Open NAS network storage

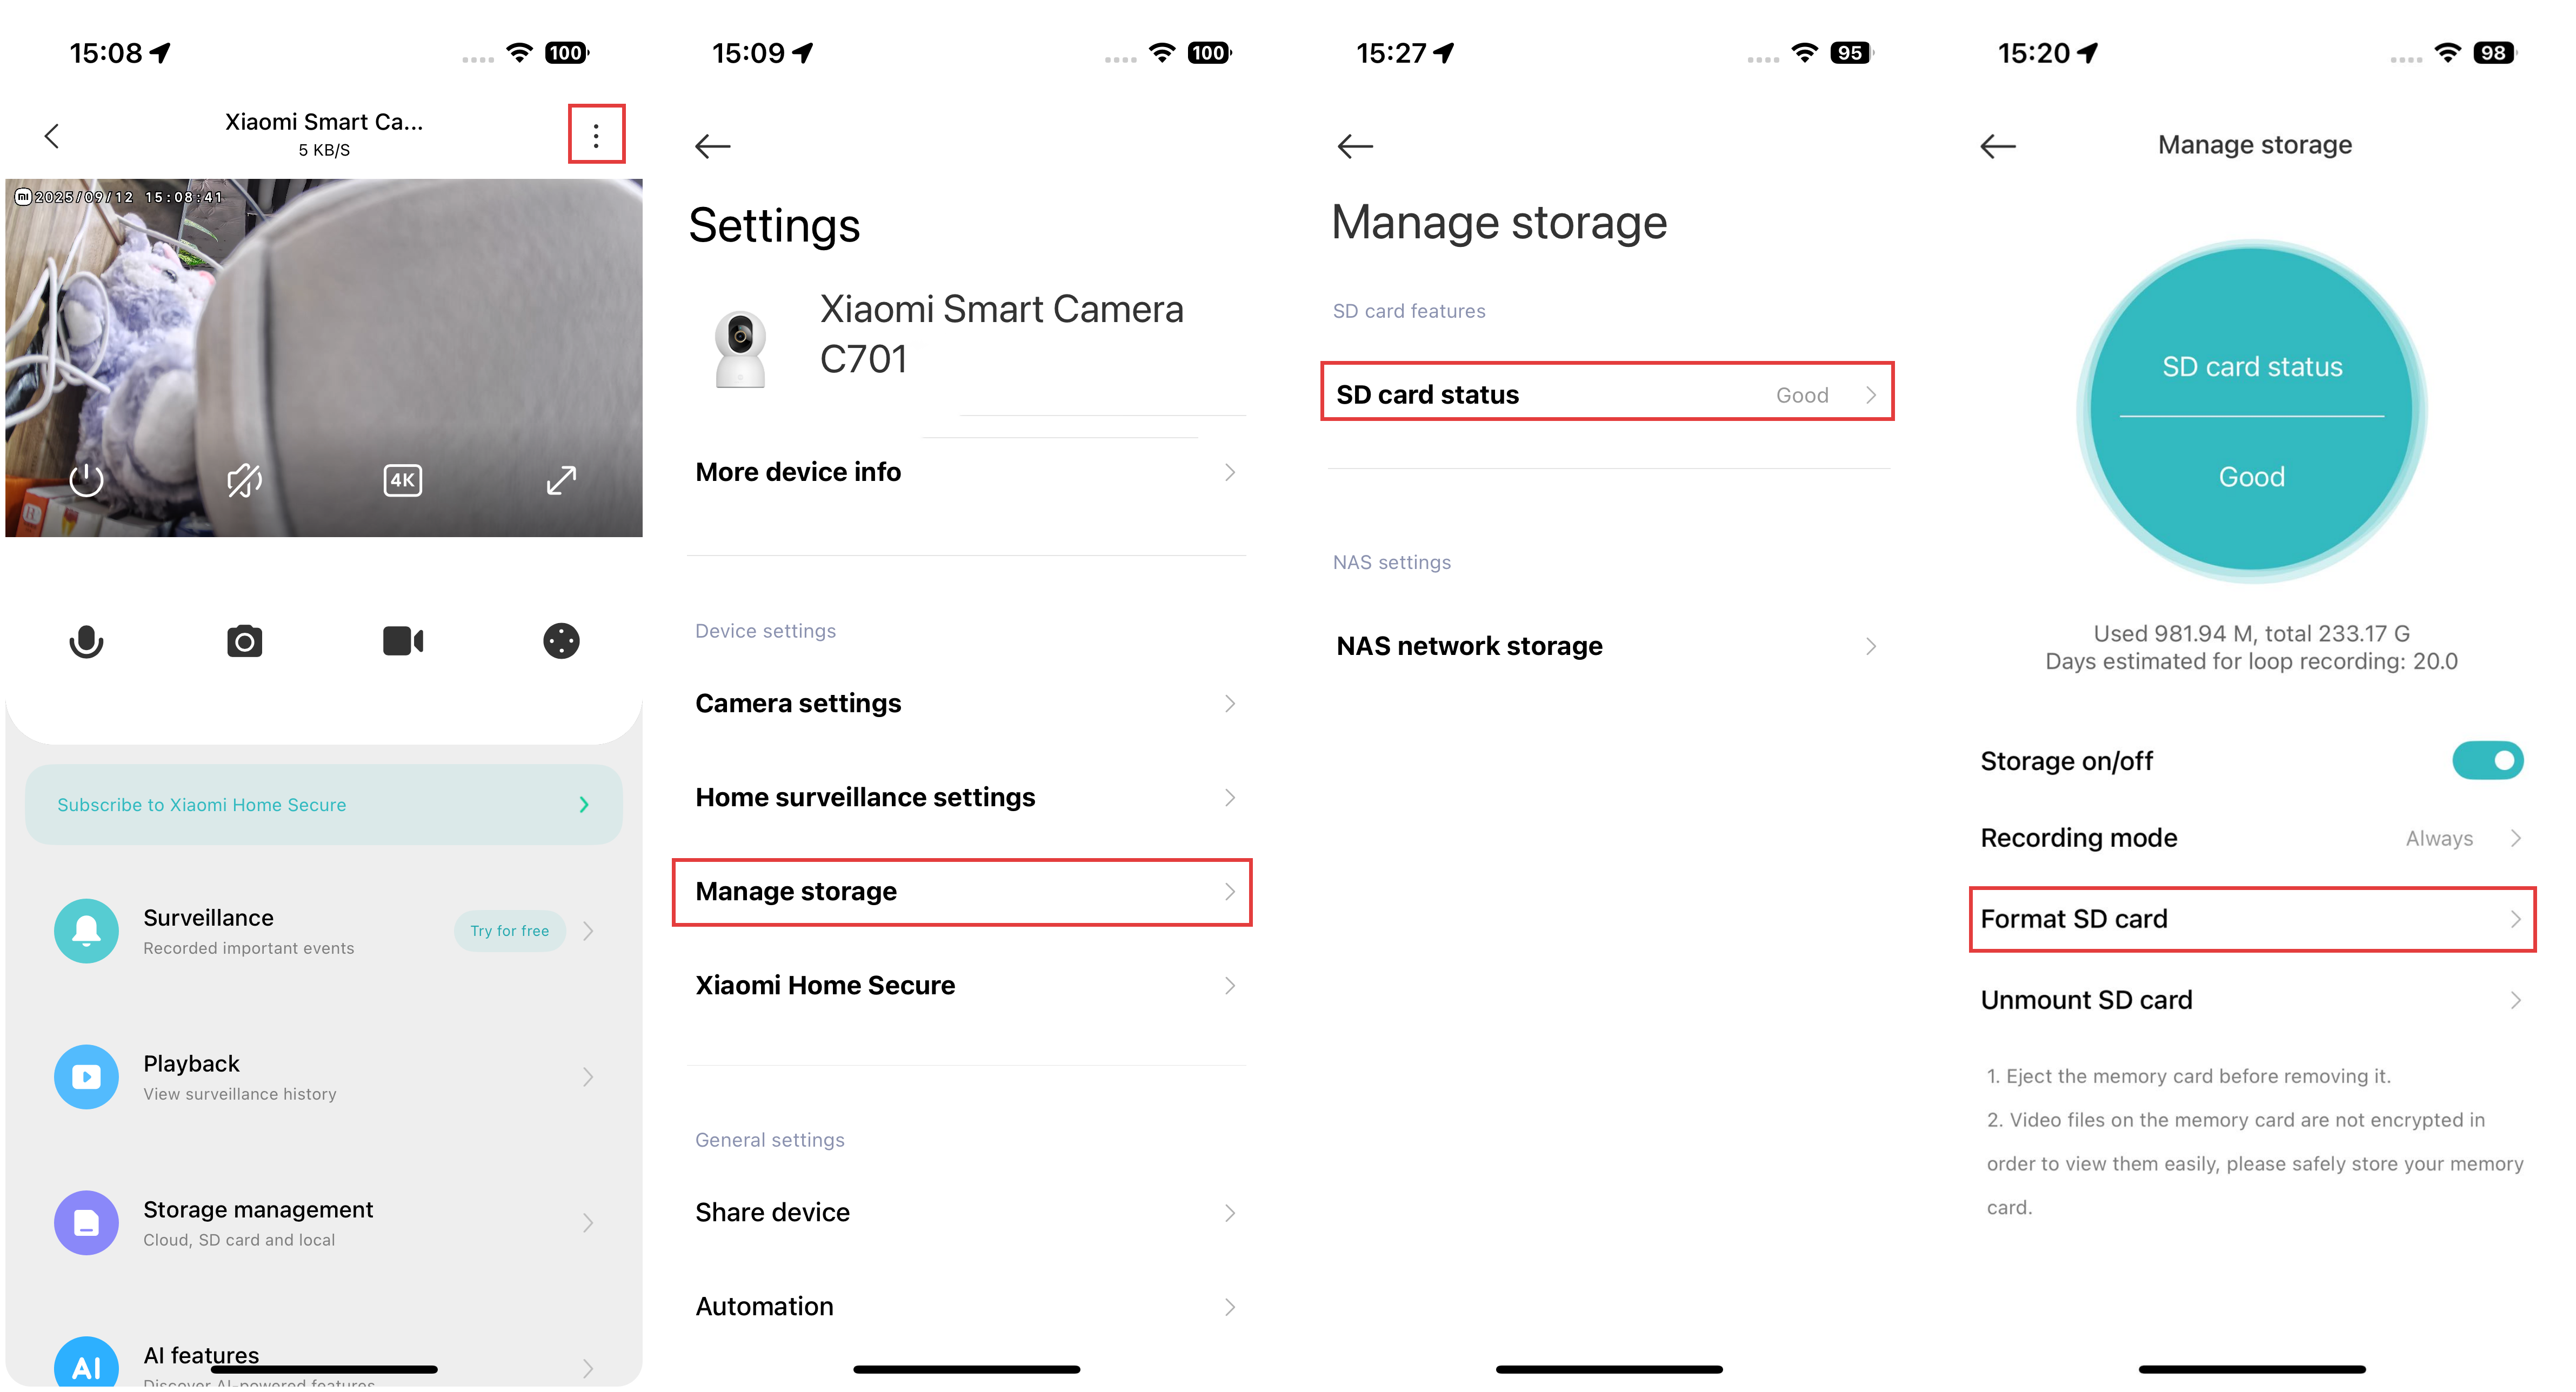tap(1607, 646)
